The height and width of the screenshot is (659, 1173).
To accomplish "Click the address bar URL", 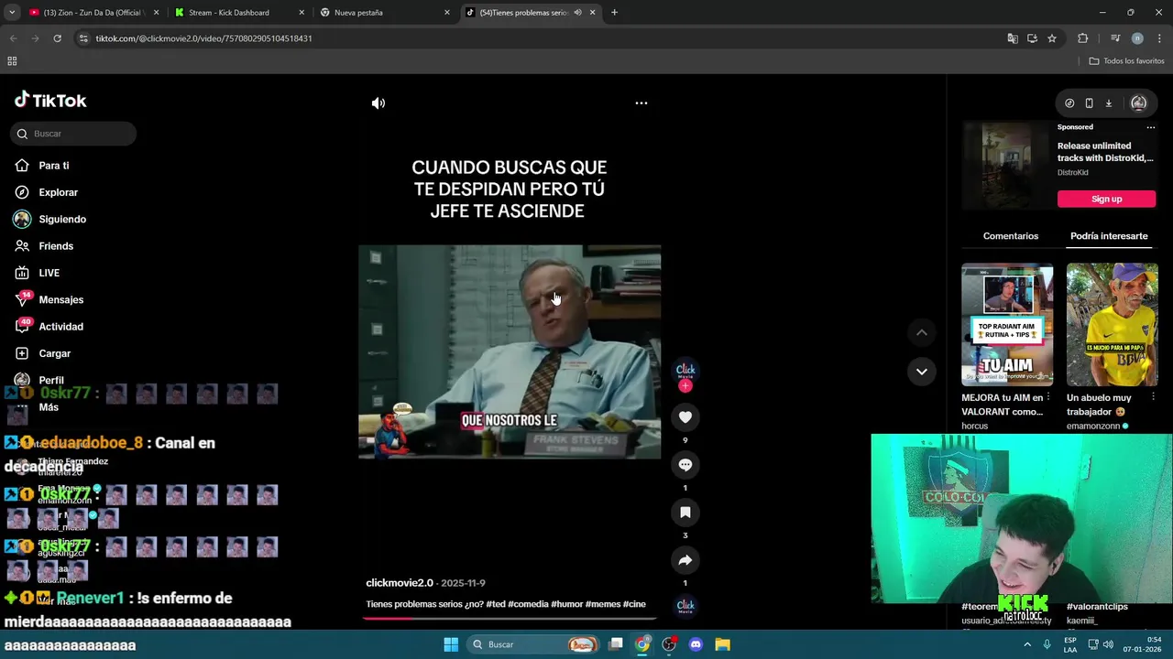I will pyautogui.click(x=203, y=38).
